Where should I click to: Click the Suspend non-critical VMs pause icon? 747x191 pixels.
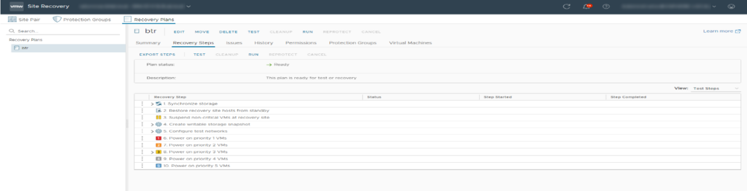point(158,117)
